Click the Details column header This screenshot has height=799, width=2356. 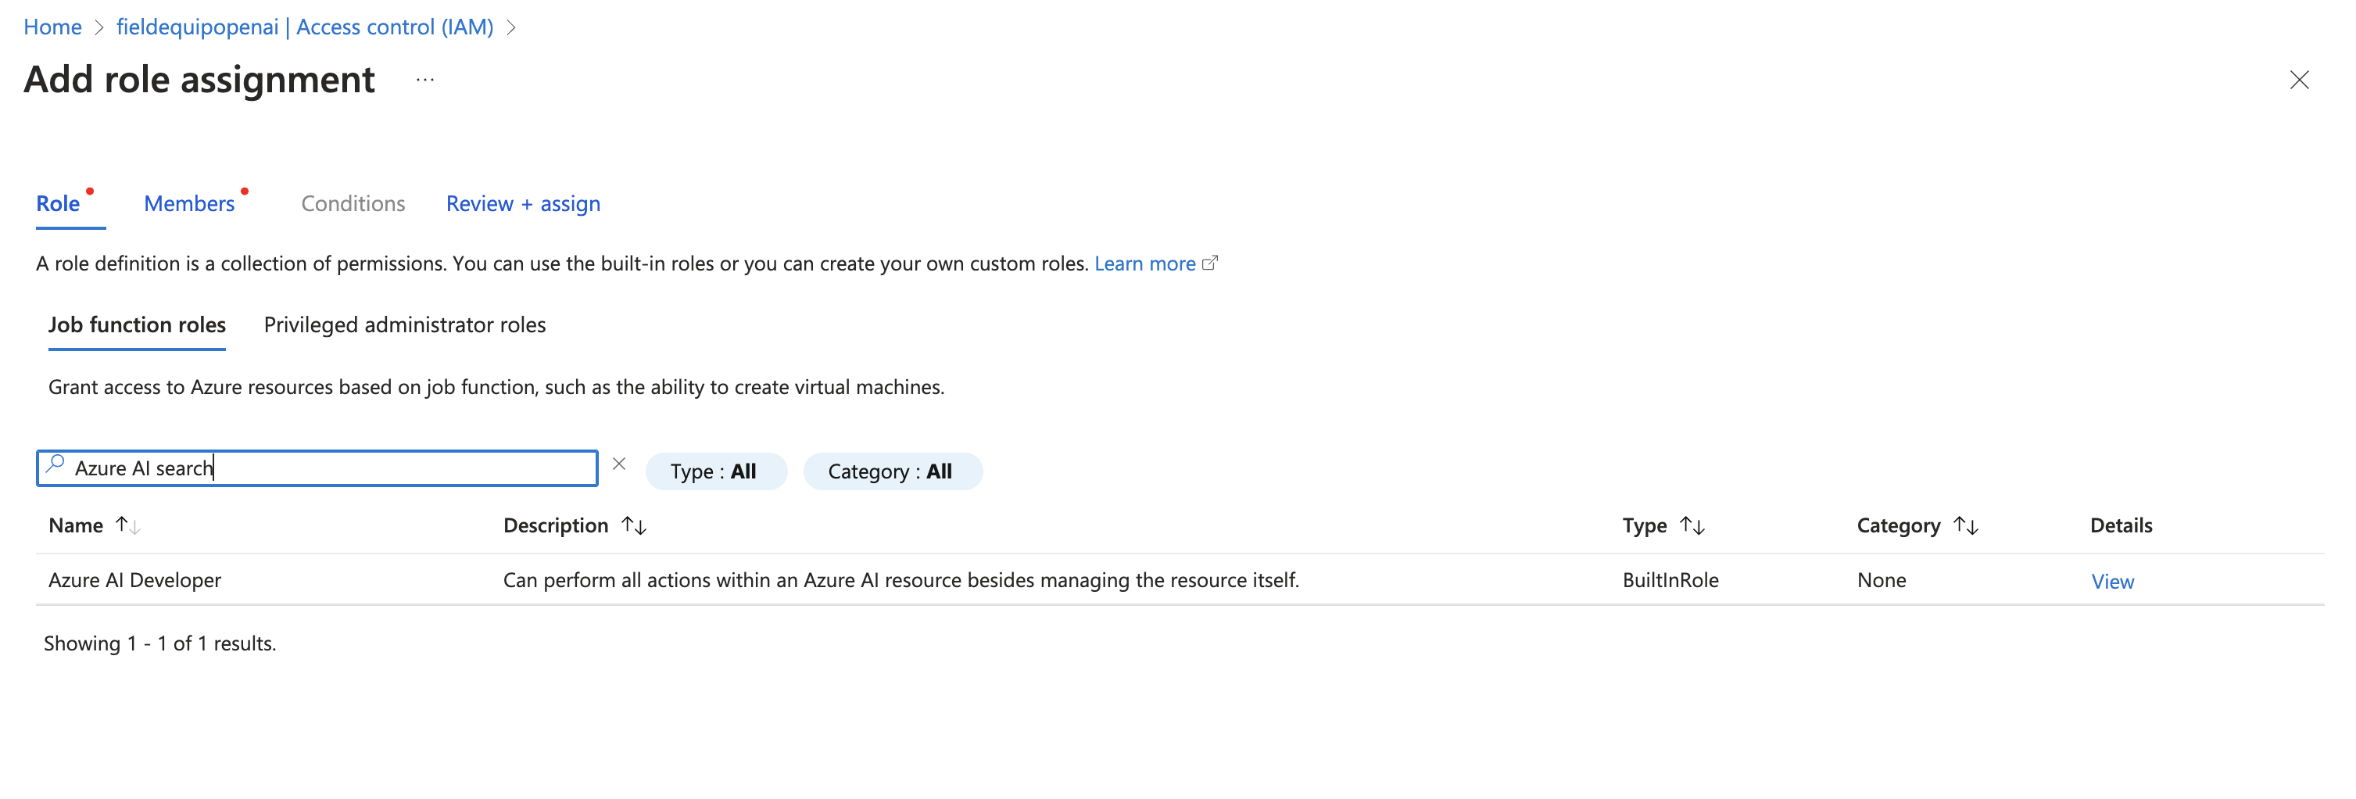(2121, 525)
